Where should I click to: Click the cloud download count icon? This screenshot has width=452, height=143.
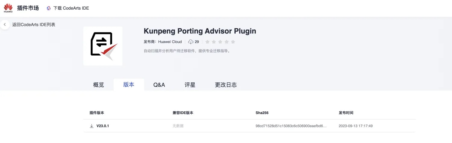click(x=190, y=42)
